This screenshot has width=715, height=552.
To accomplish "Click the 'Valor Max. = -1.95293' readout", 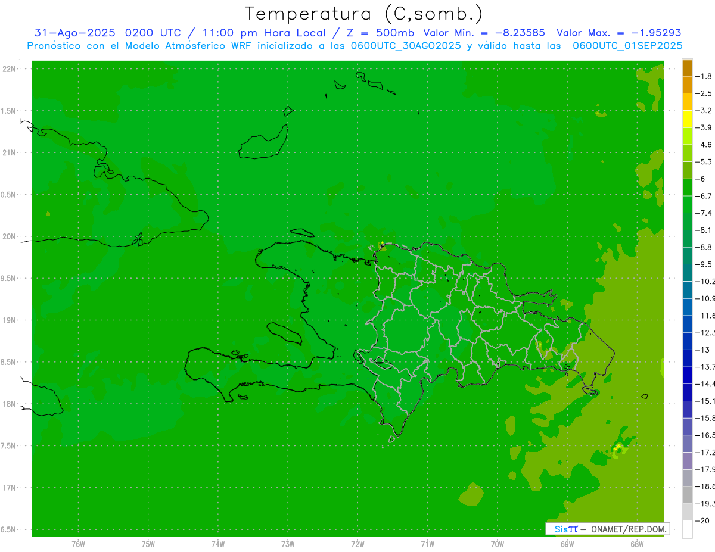I will coord(618,33).
